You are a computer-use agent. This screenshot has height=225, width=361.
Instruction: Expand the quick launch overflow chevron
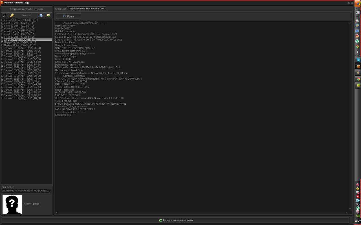pos(358,52)
